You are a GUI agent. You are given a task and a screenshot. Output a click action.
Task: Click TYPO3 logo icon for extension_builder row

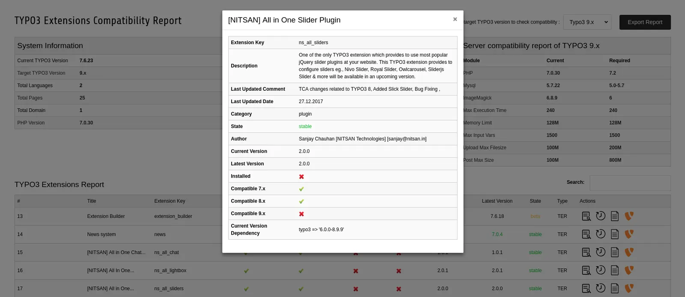point(629,216)
